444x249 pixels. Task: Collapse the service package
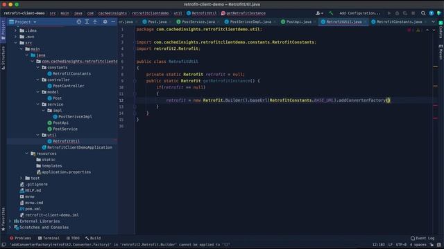(x=38, y=104)
